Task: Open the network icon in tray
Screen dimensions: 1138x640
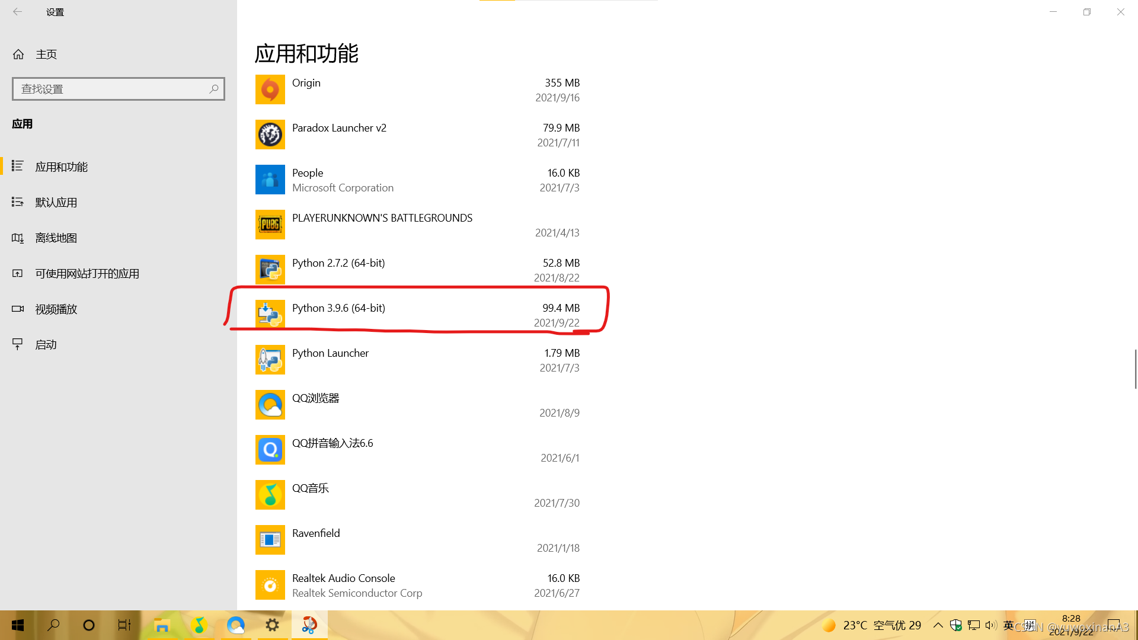Action: pyautogui.click(x=973, y=625)
